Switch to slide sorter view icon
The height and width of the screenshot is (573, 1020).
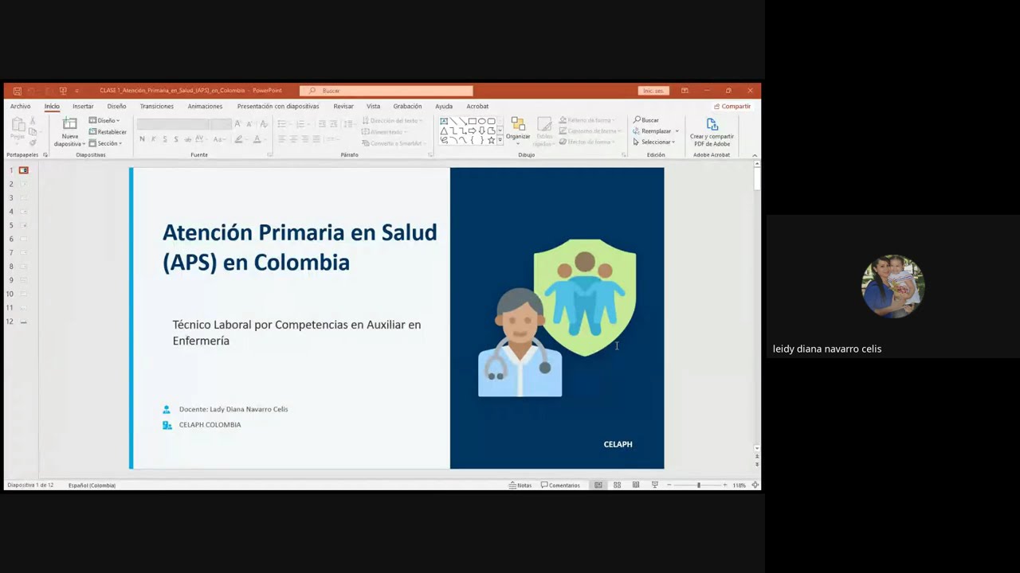click(617, 485)
